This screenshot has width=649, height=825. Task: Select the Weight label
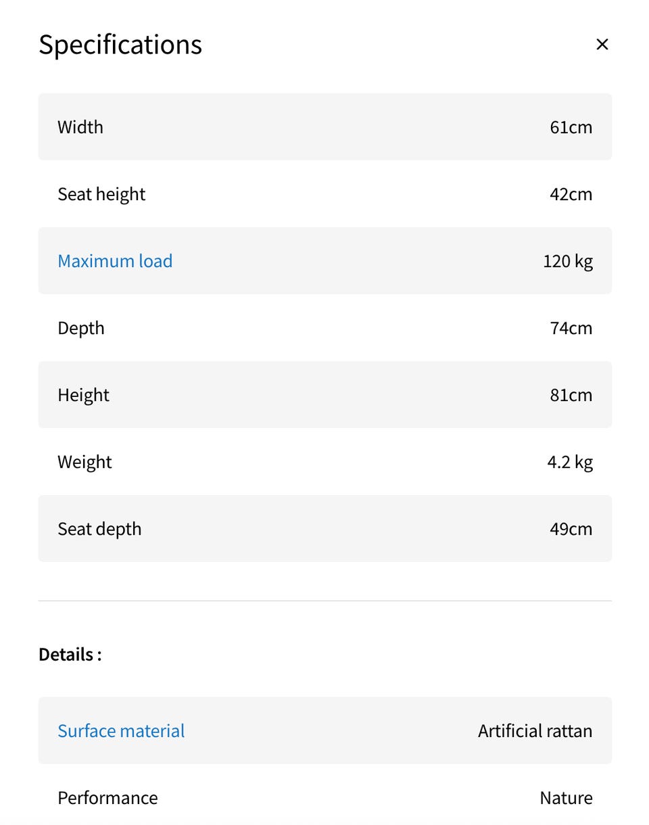(85, 462)
